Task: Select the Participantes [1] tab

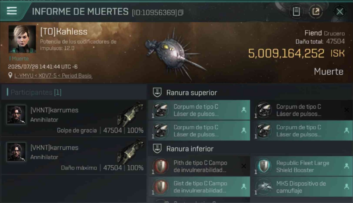Action: coord(36,92)
